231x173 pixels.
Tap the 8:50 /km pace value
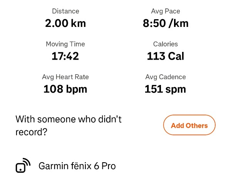pos(166,23)
